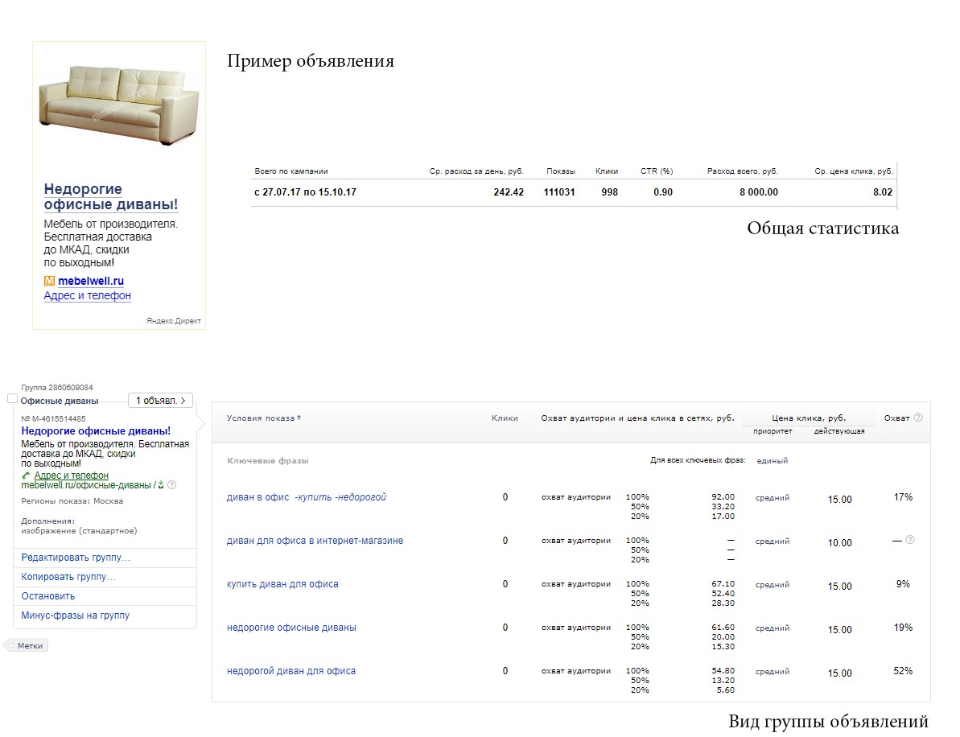Click total spend 8 000.00

point(759,192)
